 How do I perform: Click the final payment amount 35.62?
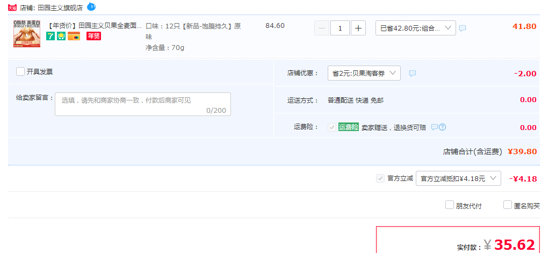(514, 245)
